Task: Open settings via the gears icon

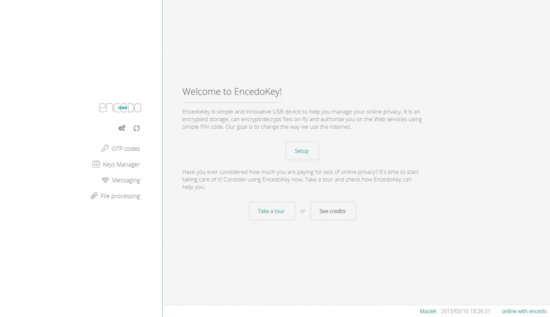Action: pos(122,128)
